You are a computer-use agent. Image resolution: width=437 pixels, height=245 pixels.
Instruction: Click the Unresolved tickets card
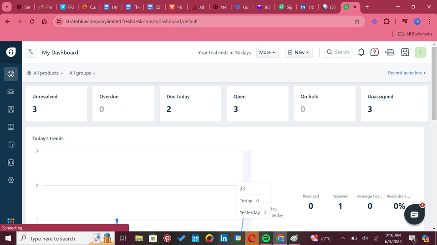pyautogui.click(x=56, y=103)
